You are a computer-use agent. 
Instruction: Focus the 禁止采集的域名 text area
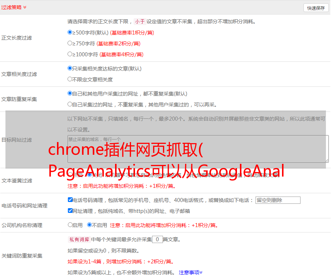(x=198, y=149)
